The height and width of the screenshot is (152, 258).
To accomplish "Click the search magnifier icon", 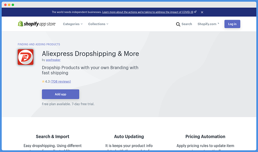I will pyautogui.click(x=178, y=24).
